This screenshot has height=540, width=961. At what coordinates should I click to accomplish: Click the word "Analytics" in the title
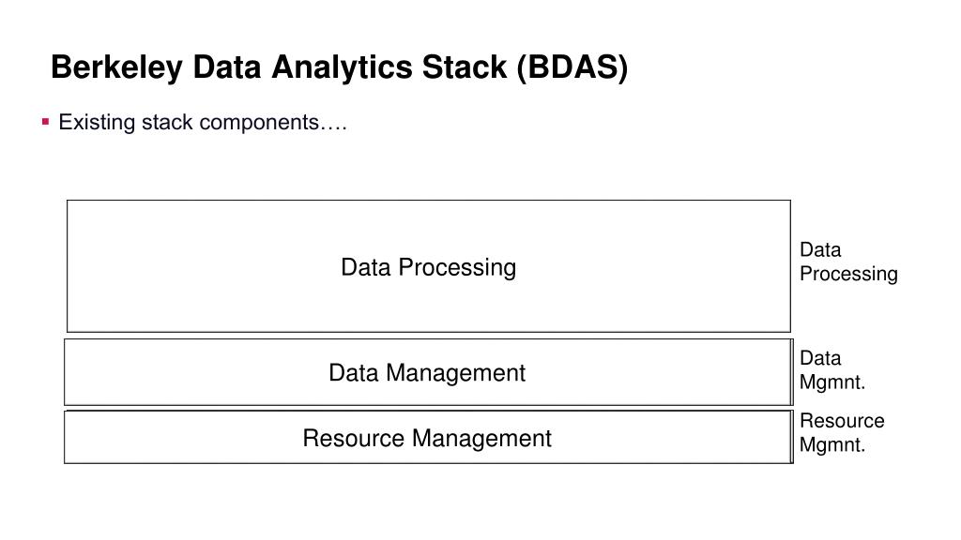[342, 67]
